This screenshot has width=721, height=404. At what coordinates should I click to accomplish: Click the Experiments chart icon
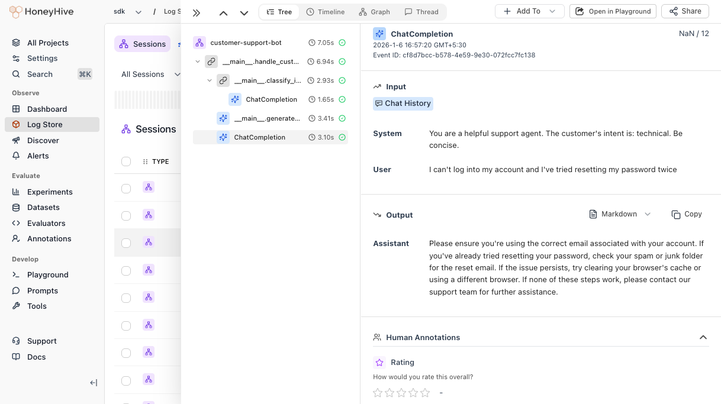click(16, 192)
